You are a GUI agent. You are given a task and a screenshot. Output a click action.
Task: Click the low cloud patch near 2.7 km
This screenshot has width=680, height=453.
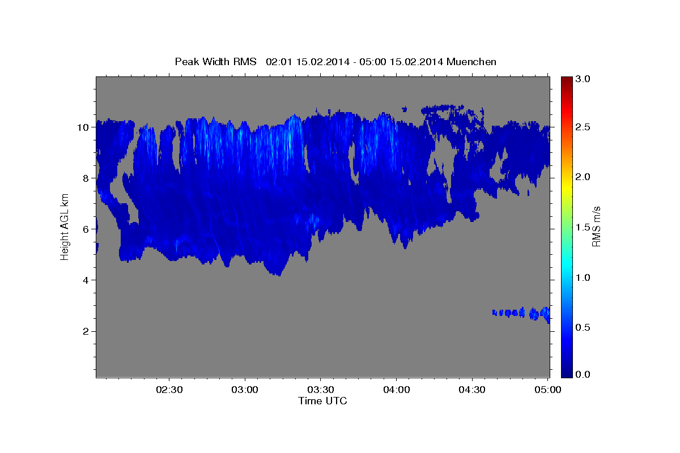click(x=521, y=313)
